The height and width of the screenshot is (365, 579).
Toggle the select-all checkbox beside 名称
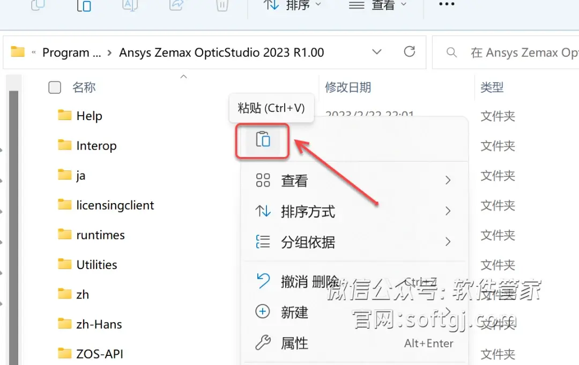click(x=55, y=87)
